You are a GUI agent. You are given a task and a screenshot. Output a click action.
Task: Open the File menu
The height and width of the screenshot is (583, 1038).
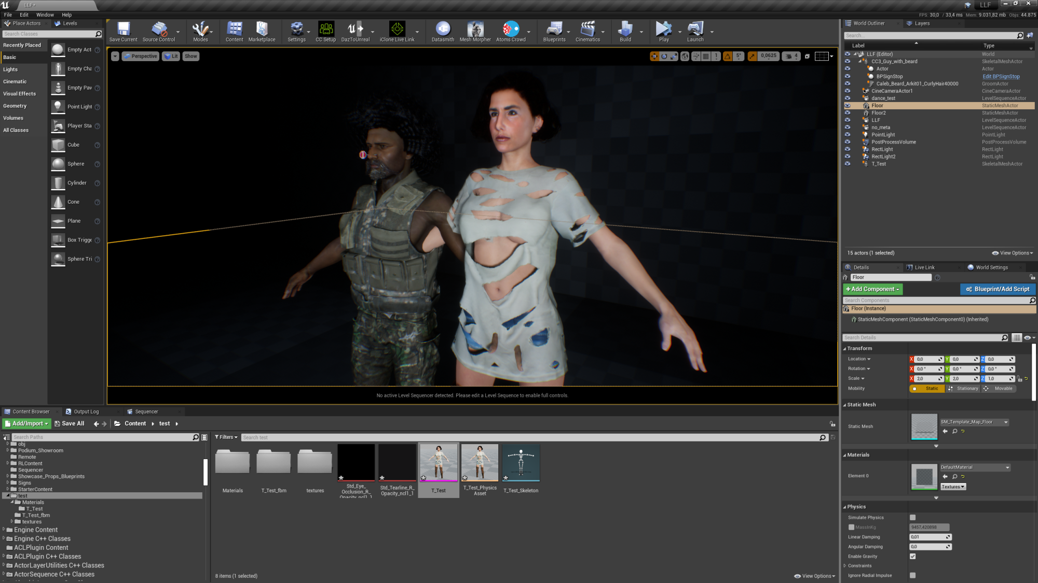coord(8,15)
